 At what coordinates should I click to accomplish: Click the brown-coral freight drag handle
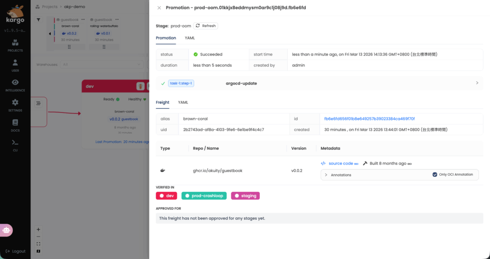click(69, 47)
